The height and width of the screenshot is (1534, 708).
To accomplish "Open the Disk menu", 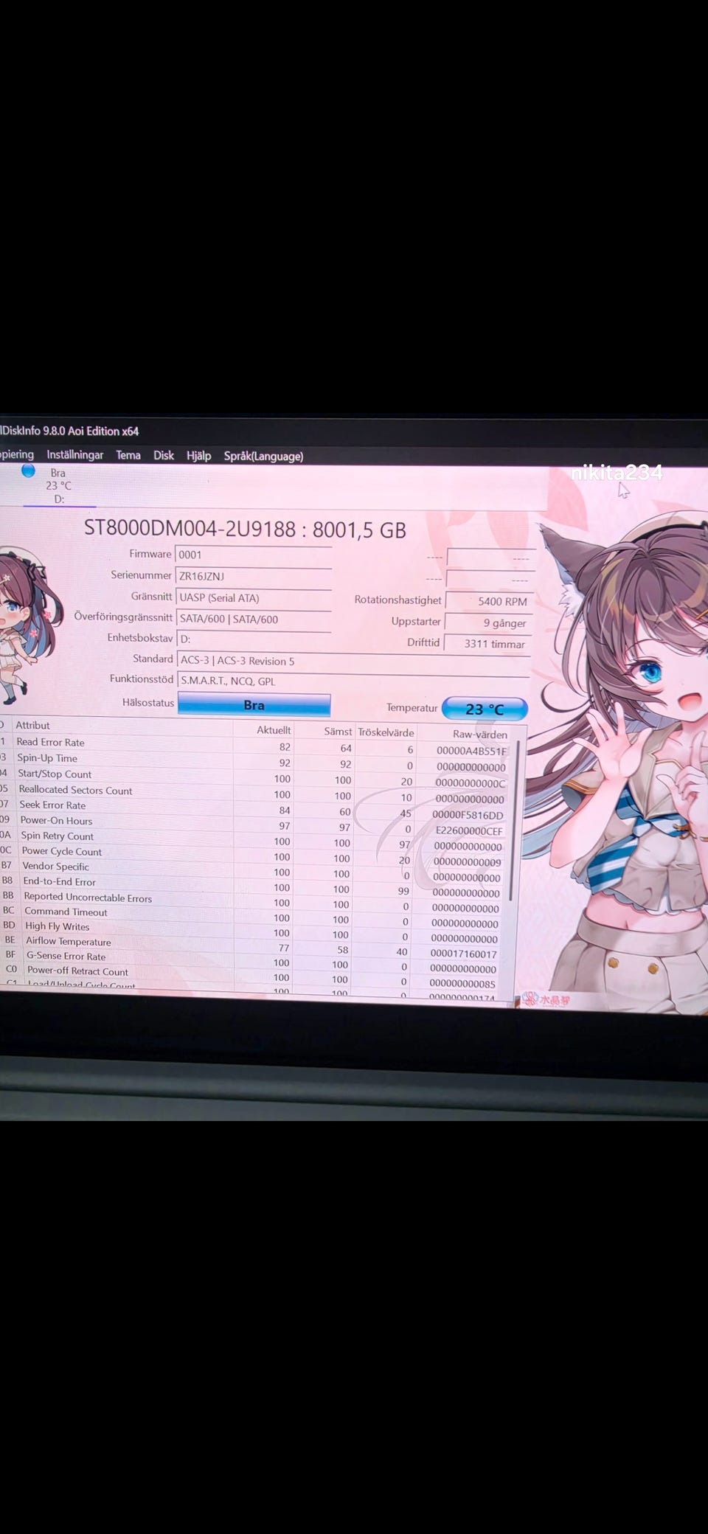I will (x=164, y=455).
